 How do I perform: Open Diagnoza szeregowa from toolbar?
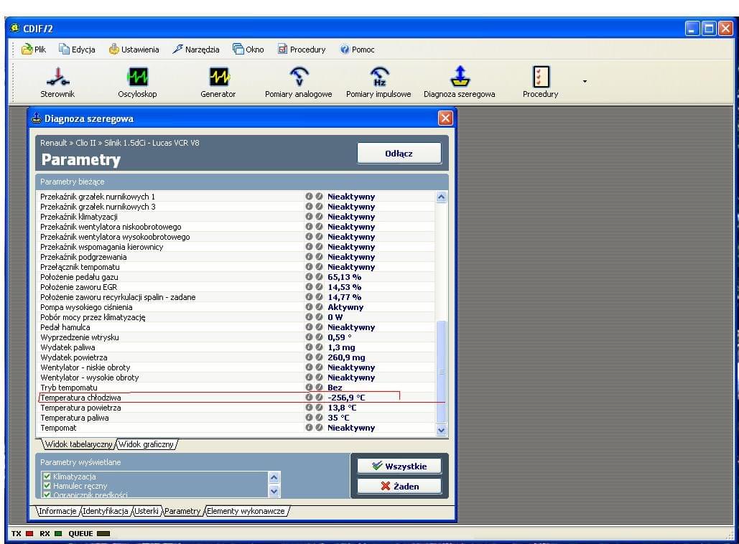click(x=460, y=82)
